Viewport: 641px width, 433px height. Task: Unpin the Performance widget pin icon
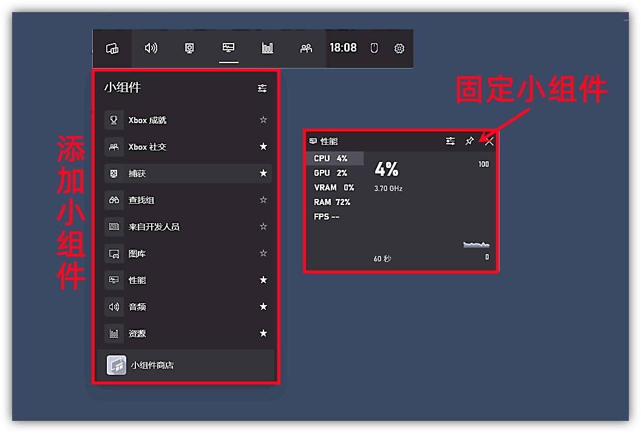click(470, 141)
